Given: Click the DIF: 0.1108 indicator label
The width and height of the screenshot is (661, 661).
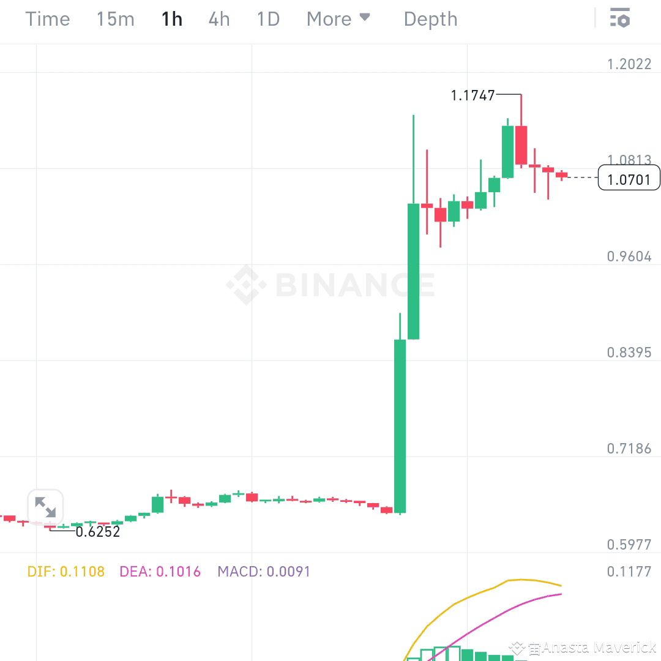Looking at the screenshot, I should 65,571.
